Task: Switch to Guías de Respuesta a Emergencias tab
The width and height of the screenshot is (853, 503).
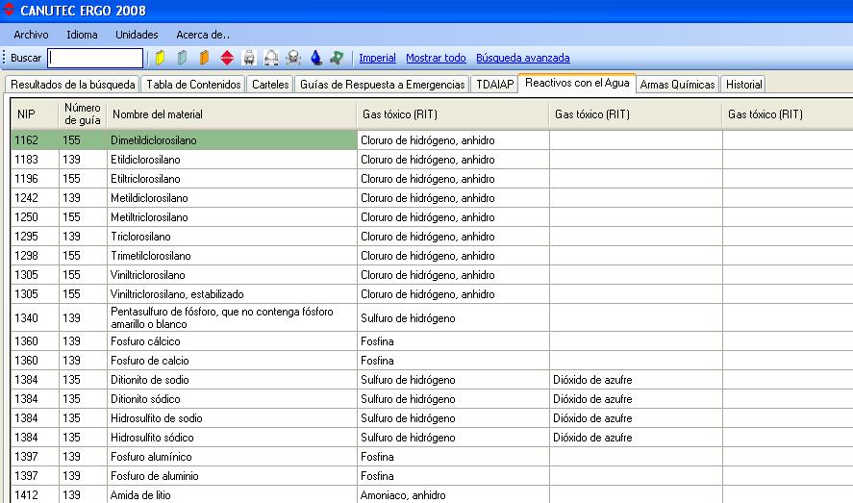Action: 383,85
